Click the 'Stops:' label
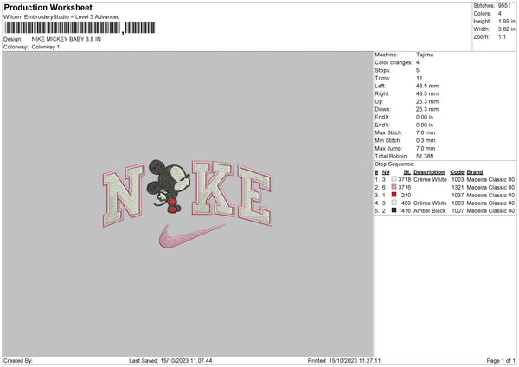 click(382, 70)
